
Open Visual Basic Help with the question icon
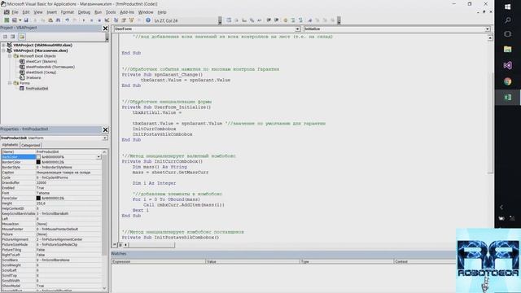click(x=148, y=20)
